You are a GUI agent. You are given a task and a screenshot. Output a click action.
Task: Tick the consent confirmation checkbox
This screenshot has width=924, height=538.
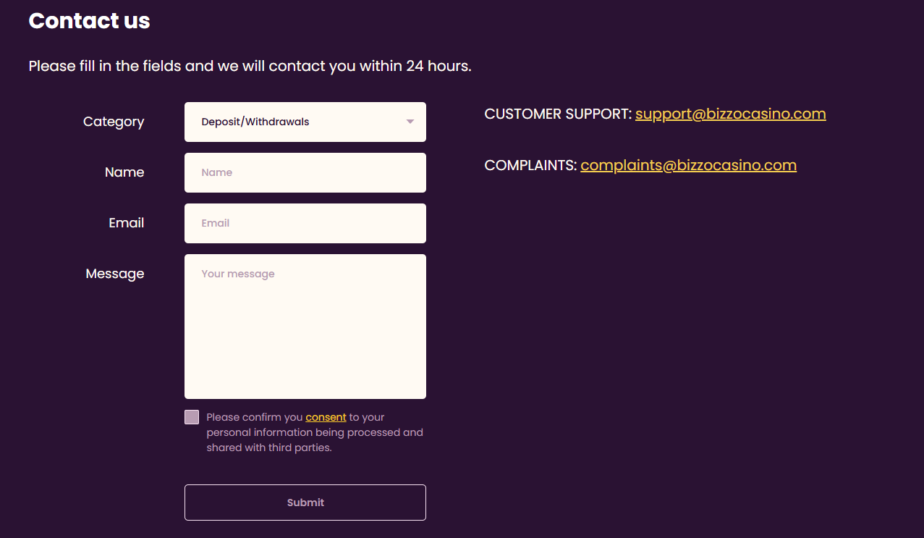[x=192, y=417]
